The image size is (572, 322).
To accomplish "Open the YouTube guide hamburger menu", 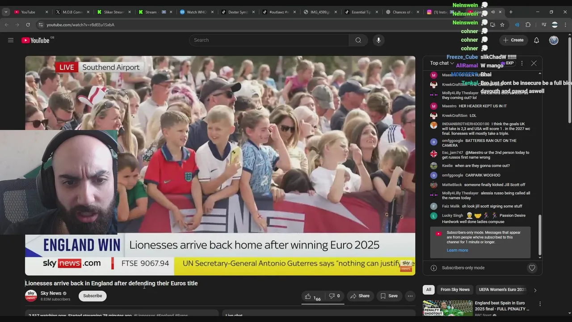I will 11,40.
